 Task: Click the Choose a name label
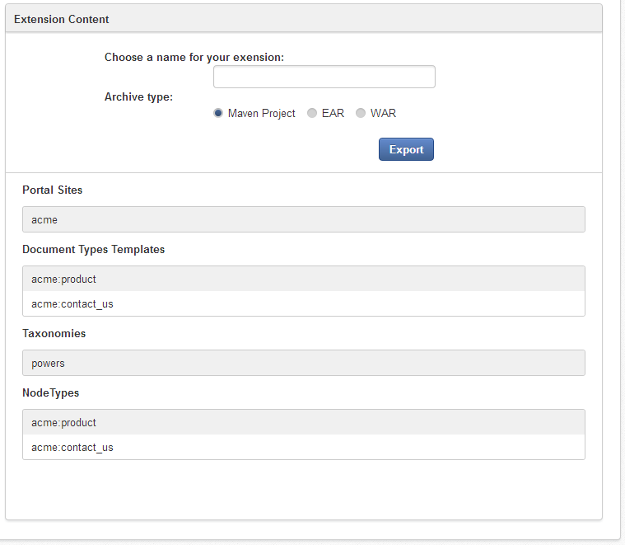[194, 58]
